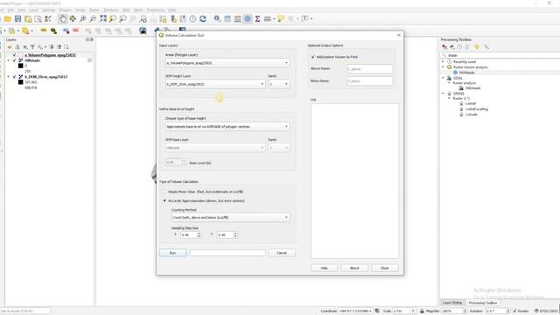Toggle Add/Update Volume As Field checkbox
The image size is (560, 315).
[313, 57]
